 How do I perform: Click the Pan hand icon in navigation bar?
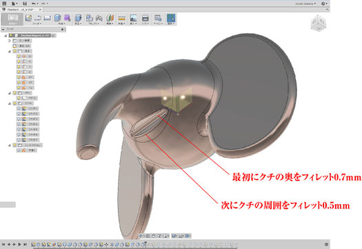click(x=153, y=236)
